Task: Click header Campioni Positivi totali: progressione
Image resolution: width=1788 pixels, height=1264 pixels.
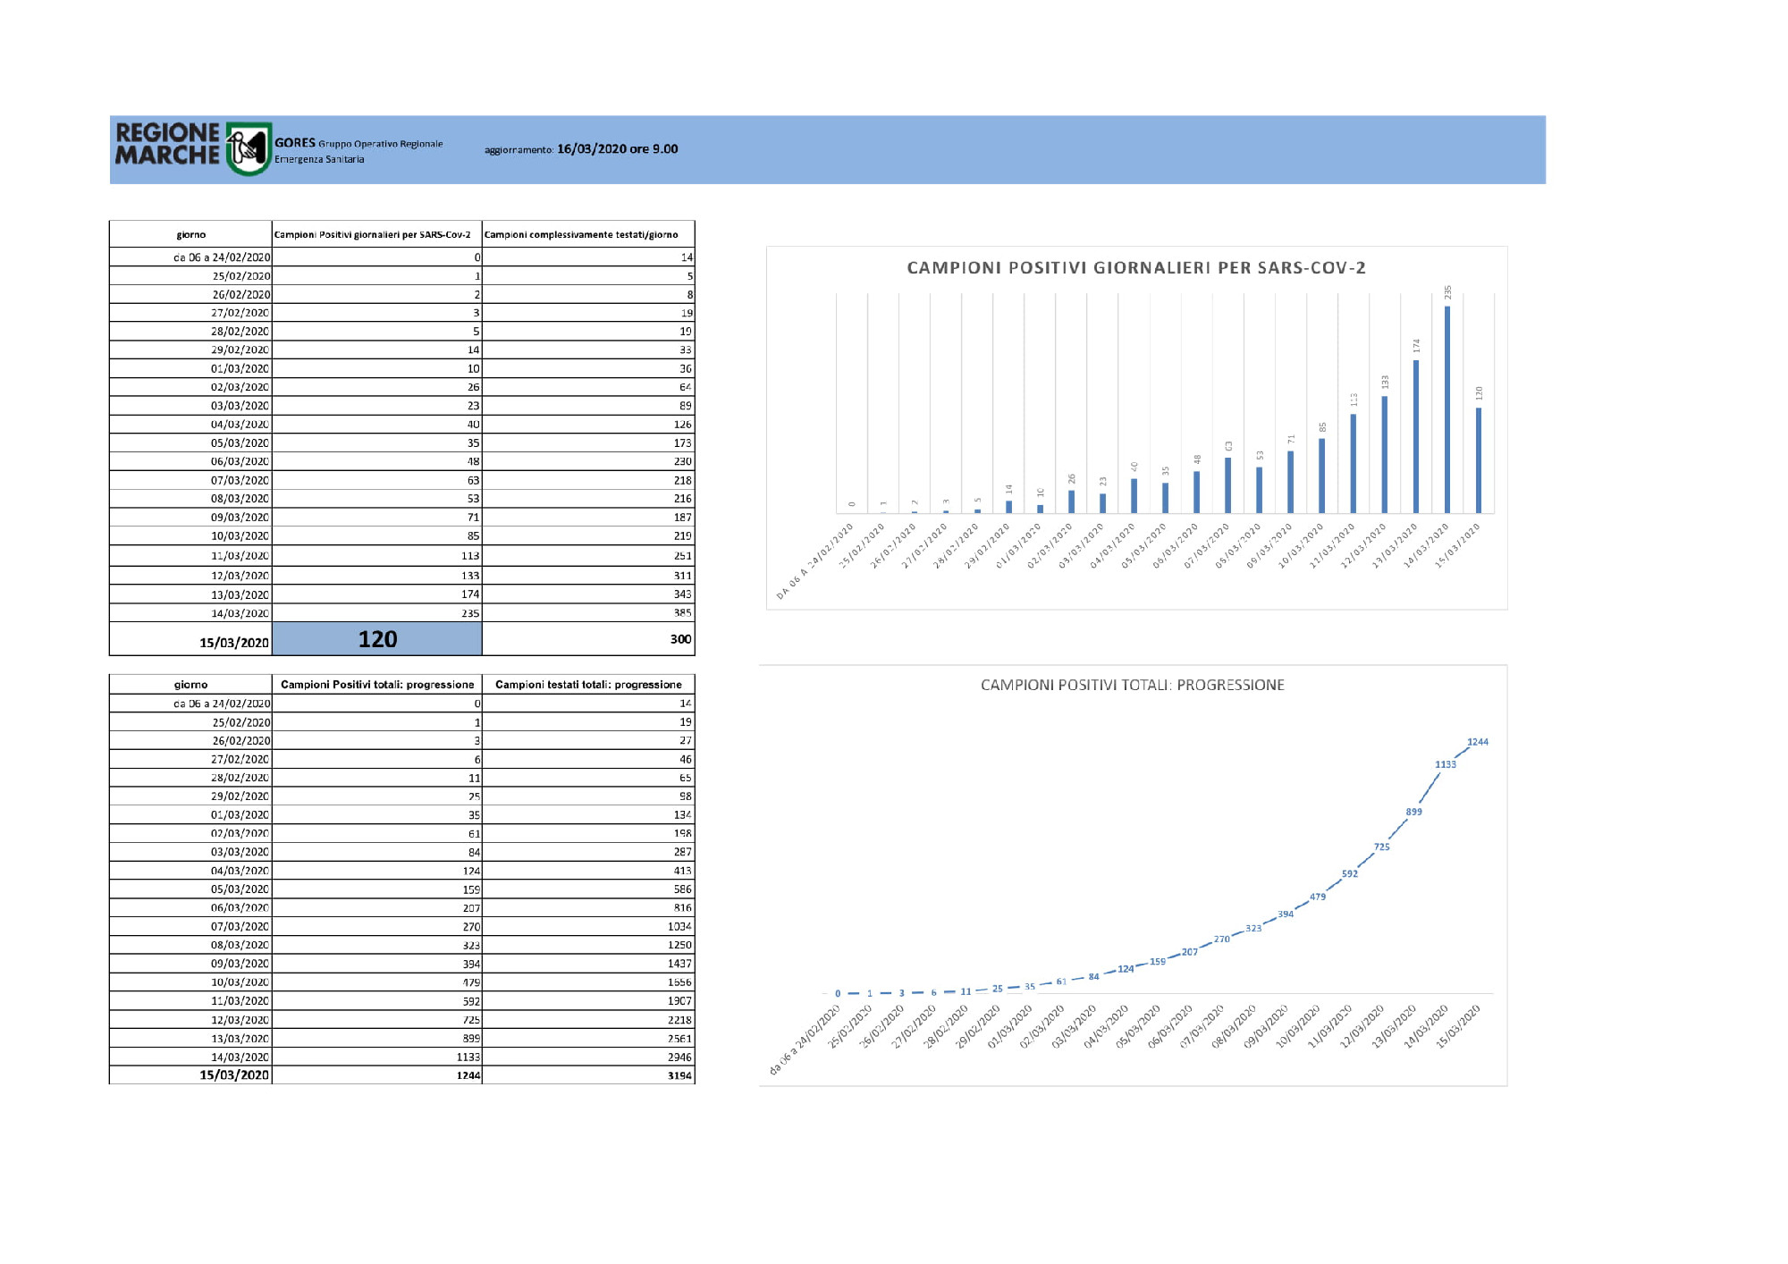Action: [377, 685]
